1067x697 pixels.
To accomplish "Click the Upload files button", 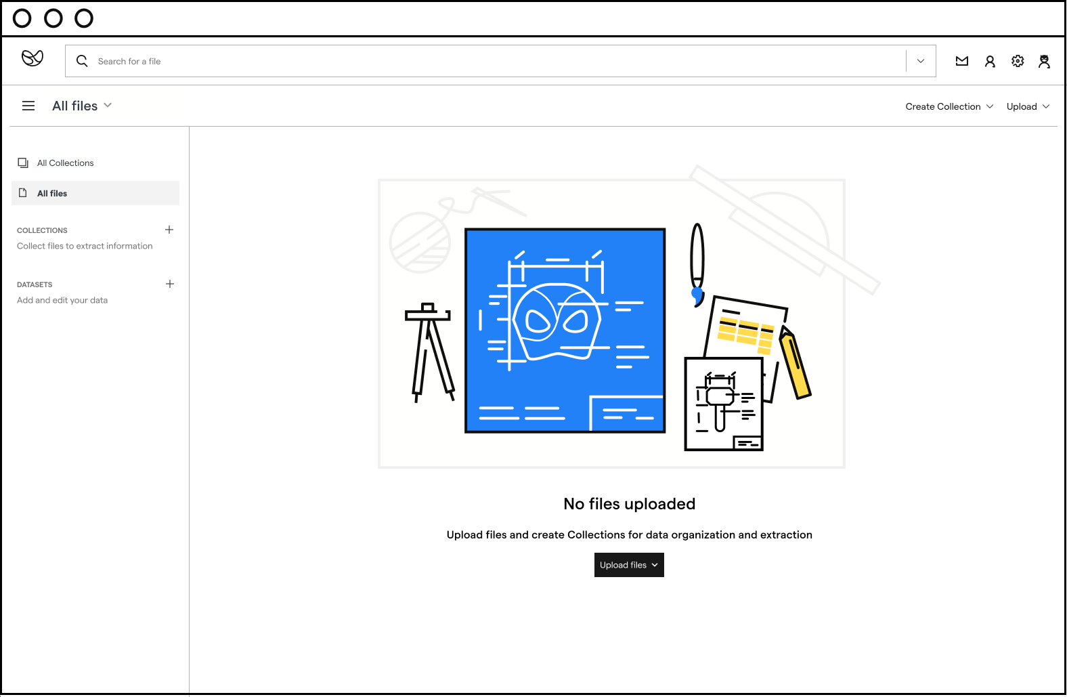I will coord(629,565).
